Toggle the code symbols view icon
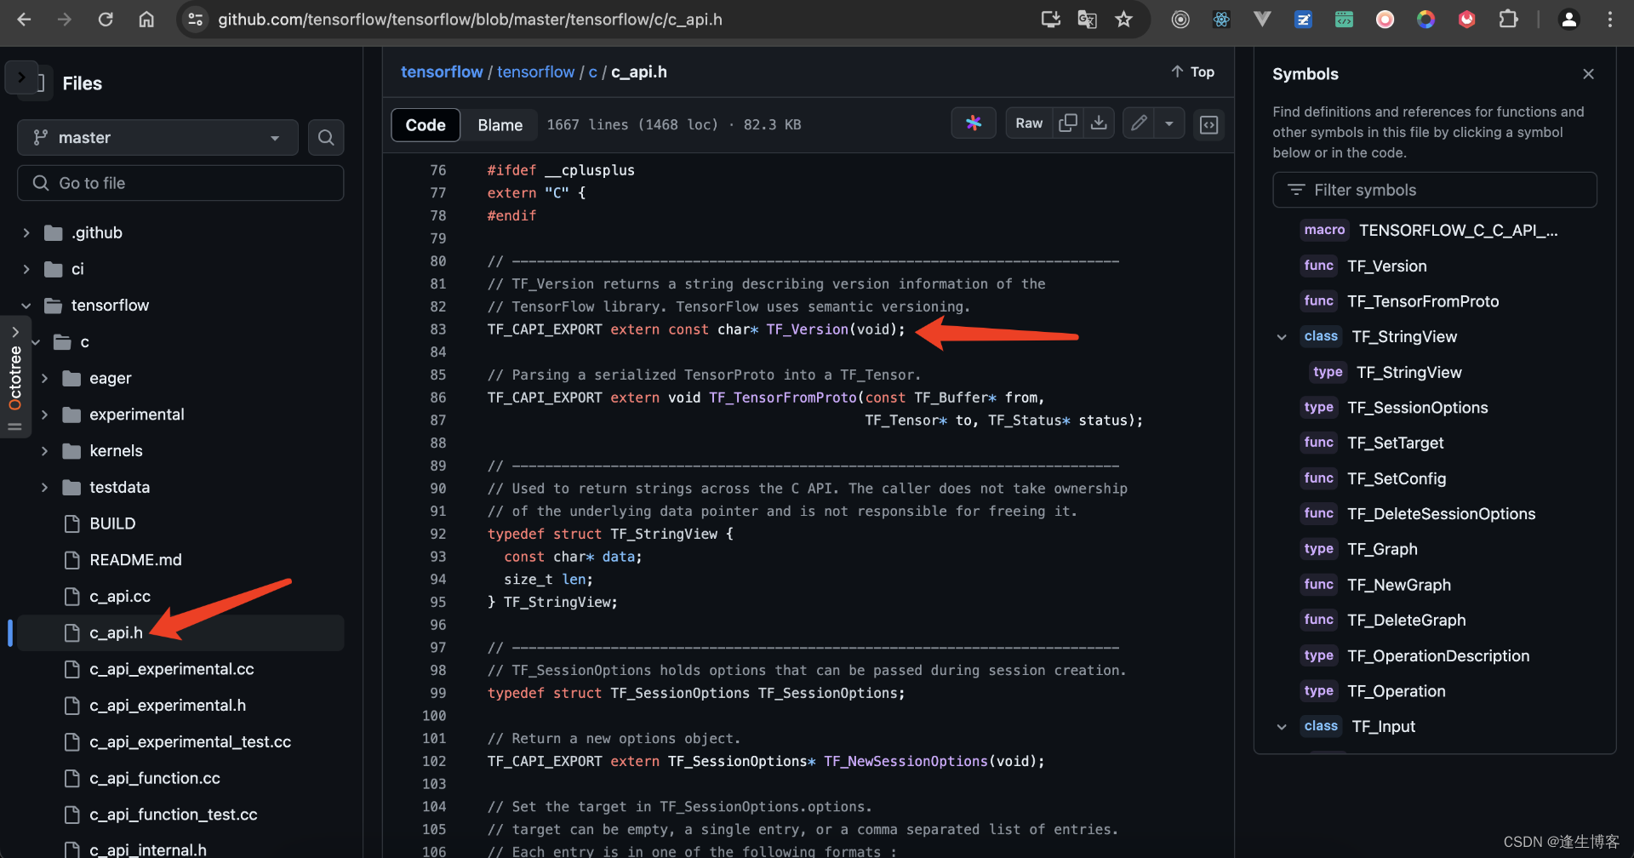 1209,124
